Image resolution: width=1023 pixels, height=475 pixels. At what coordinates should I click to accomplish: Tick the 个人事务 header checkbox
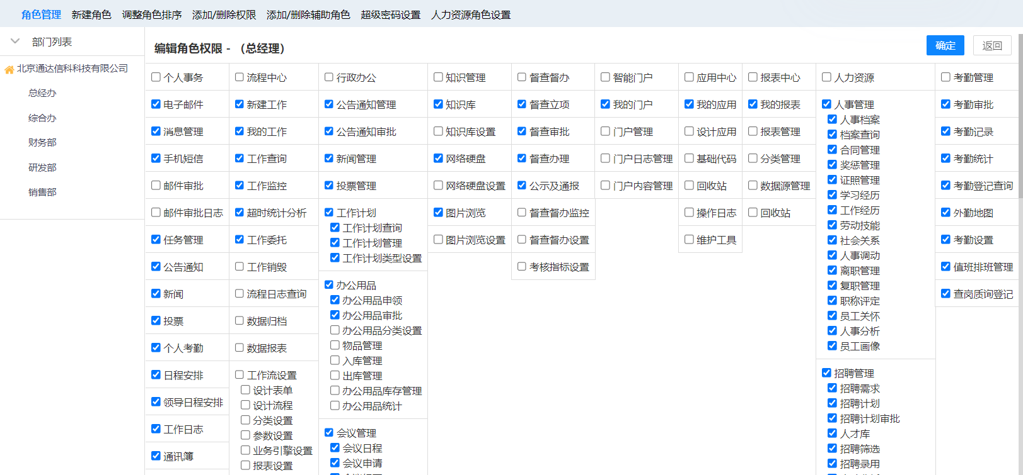156,77
